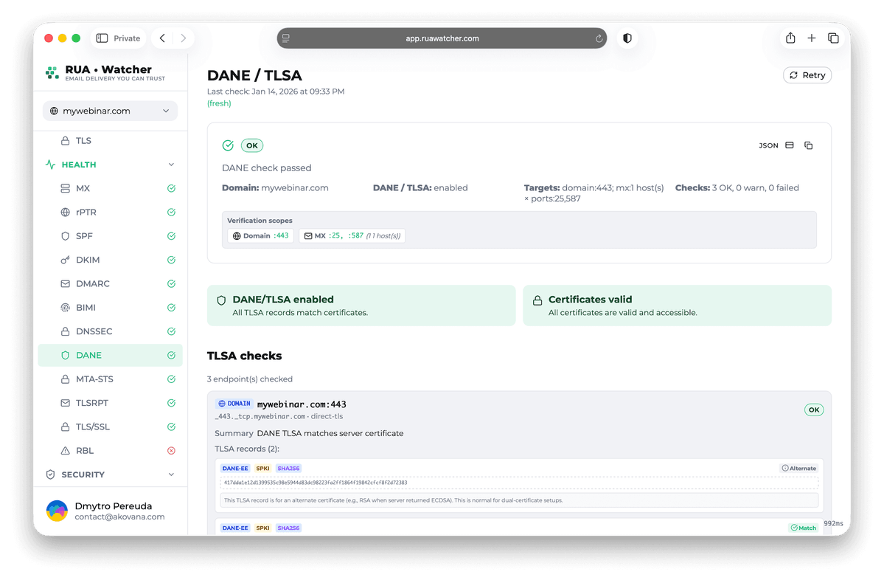The height and width of the screenshot is (580, 884).
Task: Open the privacy shield icon
Action: pos(627,38)
